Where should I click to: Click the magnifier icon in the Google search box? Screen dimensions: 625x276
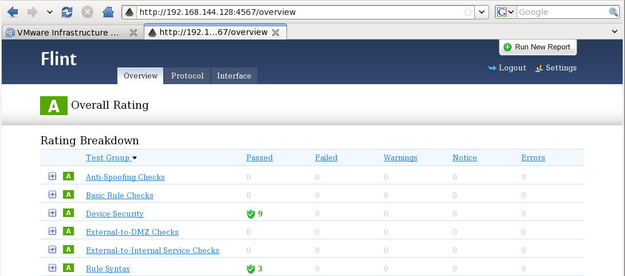613,12
